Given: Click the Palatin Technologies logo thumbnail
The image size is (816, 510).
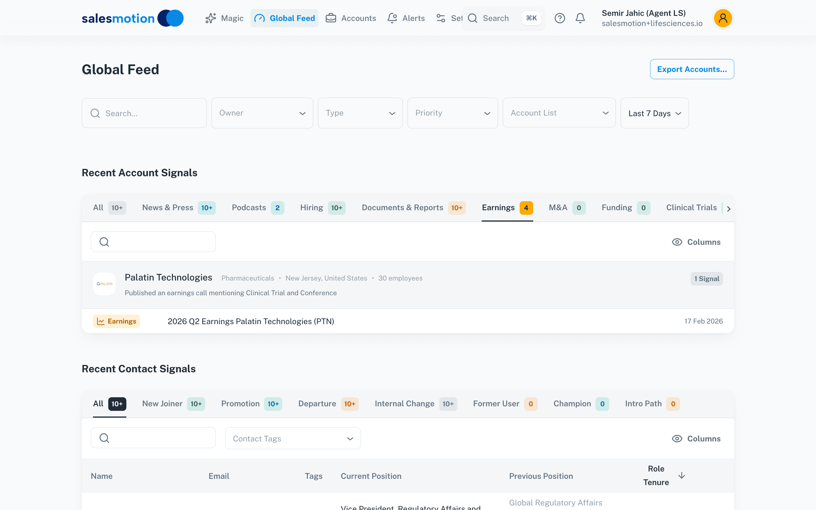Looking at the screenshot, I should pyautogui.click(x=104, y=284).
